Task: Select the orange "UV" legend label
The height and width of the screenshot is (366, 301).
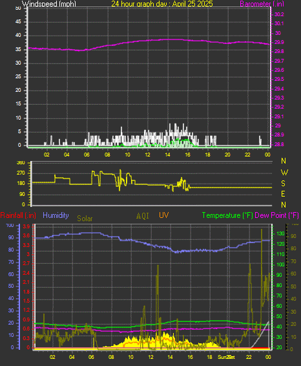Action: coord(163,215)
